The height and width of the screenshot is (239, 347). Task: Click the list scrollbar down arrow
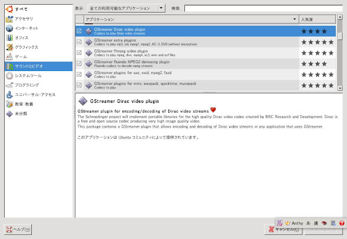(340, 88)
